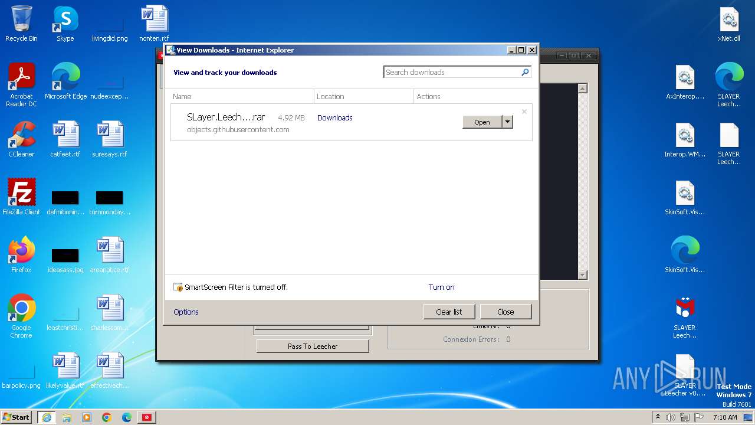Select the Interop.WM file icon

(685, 139)
